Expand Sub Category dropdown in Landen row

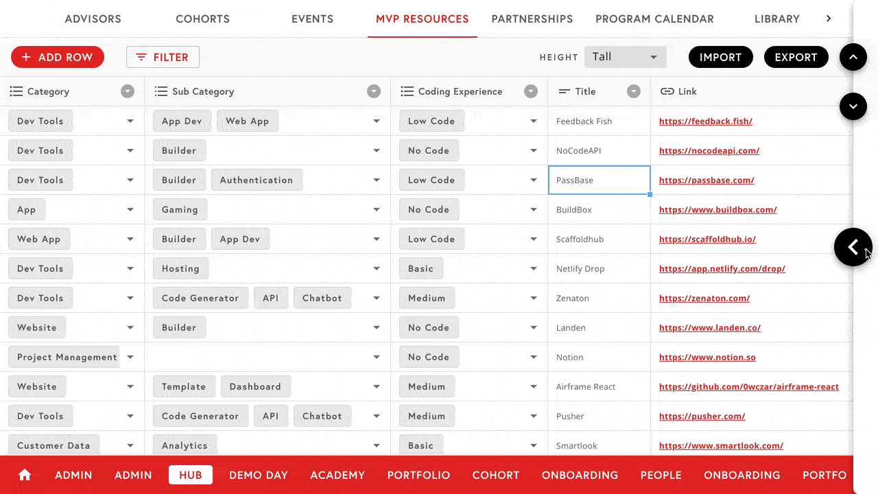tap(377, 328)
